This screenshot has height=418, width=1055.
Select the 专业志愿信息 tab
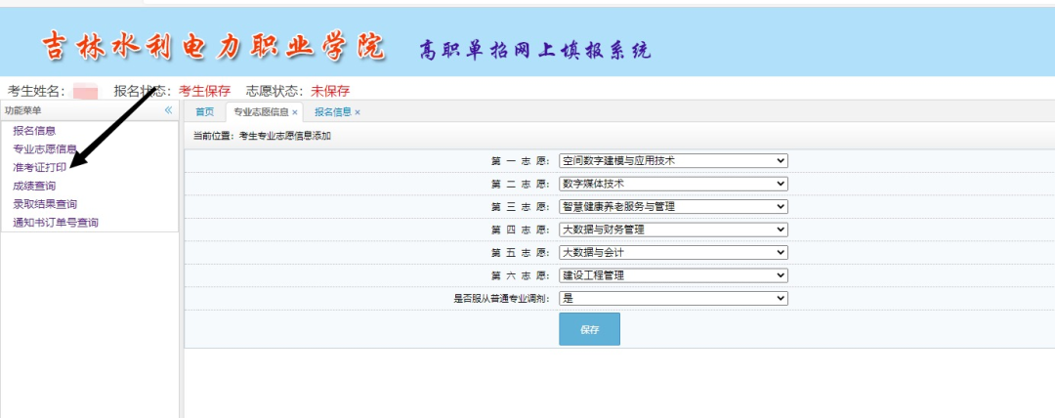260,112
